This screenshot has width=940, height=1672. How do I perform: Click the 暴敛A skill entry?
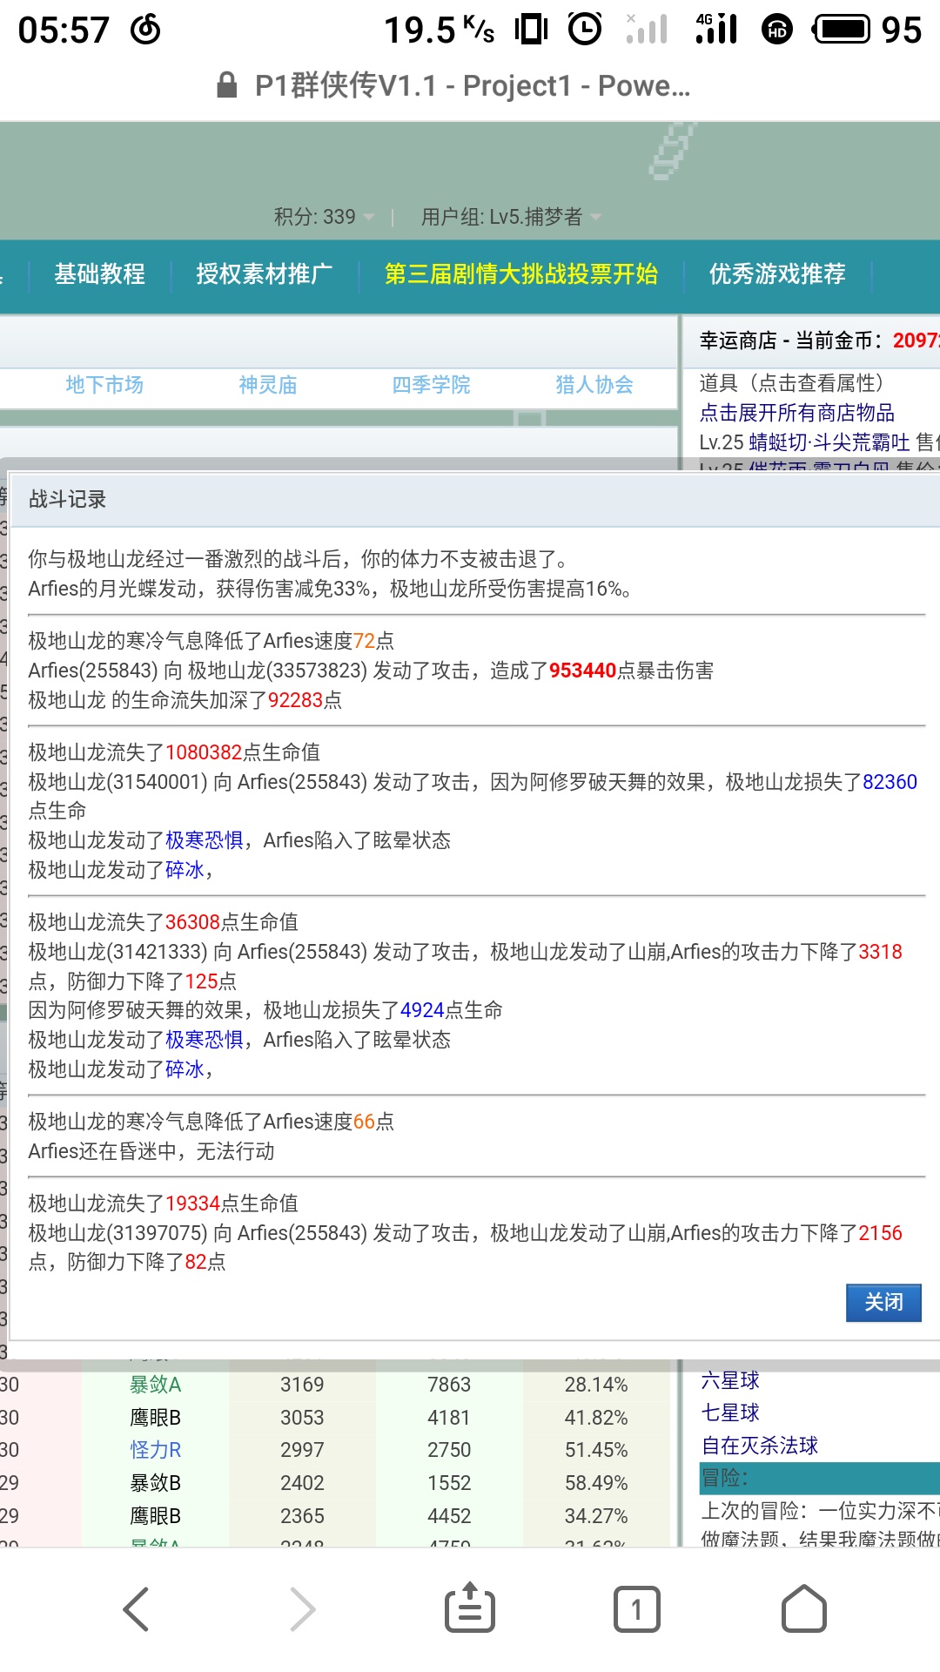(156, 1385)
